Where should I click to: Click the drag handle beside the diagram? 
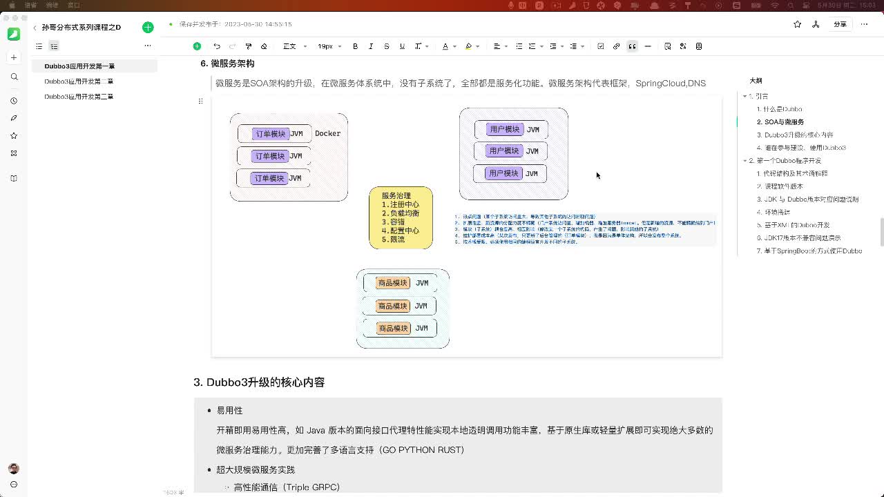tap(200, 101)
